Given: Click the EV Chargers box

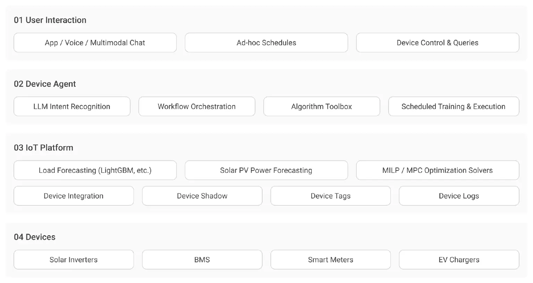Looking at the screenshot, I should (x=459, y=259).
